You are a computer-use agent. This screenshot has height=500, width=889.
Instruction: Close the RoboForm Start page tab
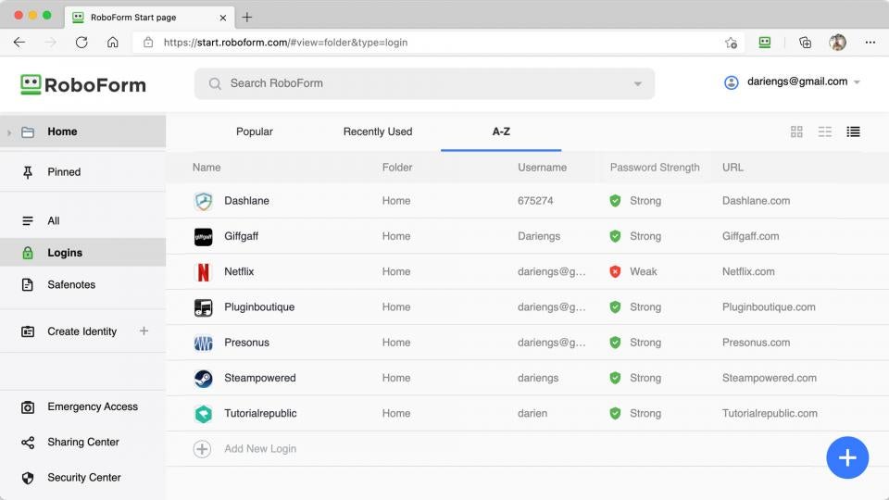click(223, 18)
